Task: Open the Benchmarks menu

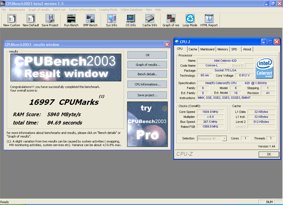Action: click(17, 10)
